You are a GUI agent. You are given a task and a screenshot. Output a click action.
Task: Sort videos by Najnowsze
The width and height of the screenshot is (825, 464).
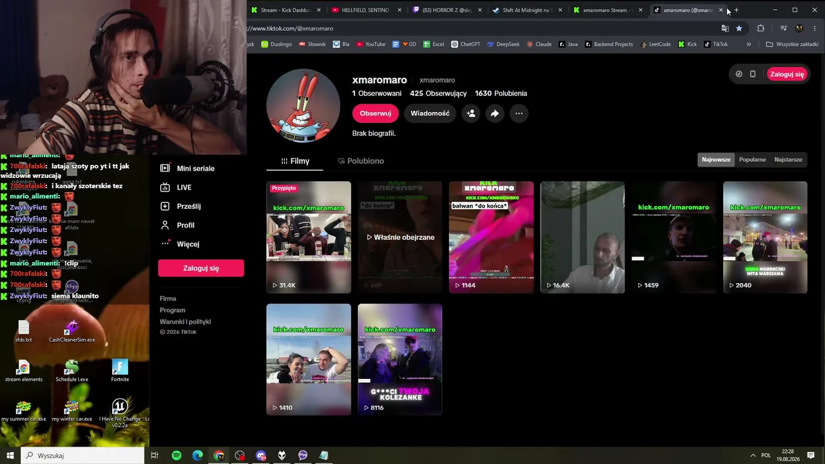pos(716,160)
